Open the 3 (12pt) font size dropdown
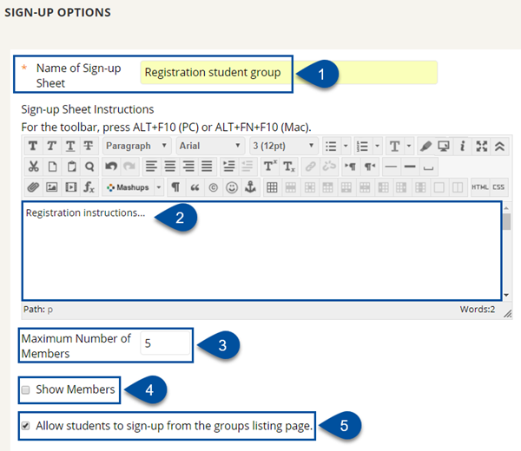Viewport: 521px width, 451px height. click(x=283, y=146)
